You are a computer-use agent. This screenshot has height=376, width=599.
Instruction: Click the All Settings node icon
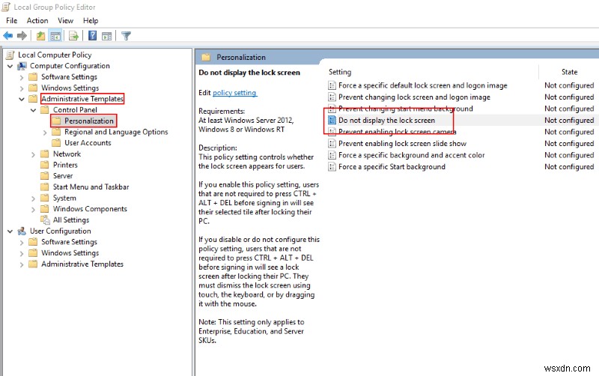tap(45, 220)
